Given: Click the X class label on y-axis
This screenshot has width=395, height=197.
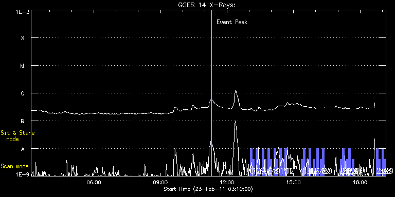Looking at the screenshot, I should 23,38.
